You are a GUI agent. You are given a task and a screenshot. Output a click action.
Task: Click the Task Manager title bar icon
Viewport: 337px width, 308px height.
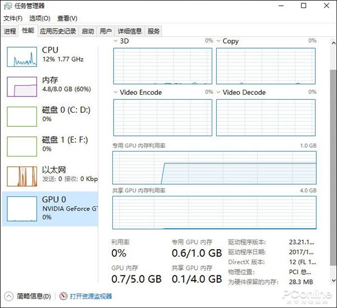tap(8, 6)
